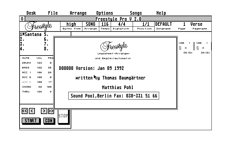This screenshot has height=162, width=231.
Task: Click the first VAR 1 chord cell
Action: tap(186, 48)
